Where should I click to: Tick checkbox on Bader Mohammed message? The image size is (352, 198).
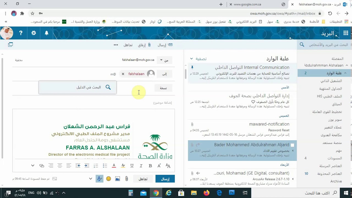click(293, 145)
